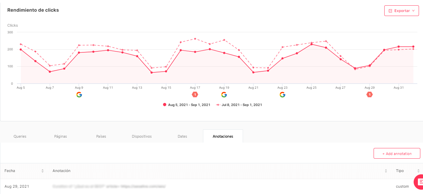The width and height of the screenshot is (423, 194).
Task: Hide the Jul 8 - Sep 1, 2021 comparison series
Action: click(240, 105)
